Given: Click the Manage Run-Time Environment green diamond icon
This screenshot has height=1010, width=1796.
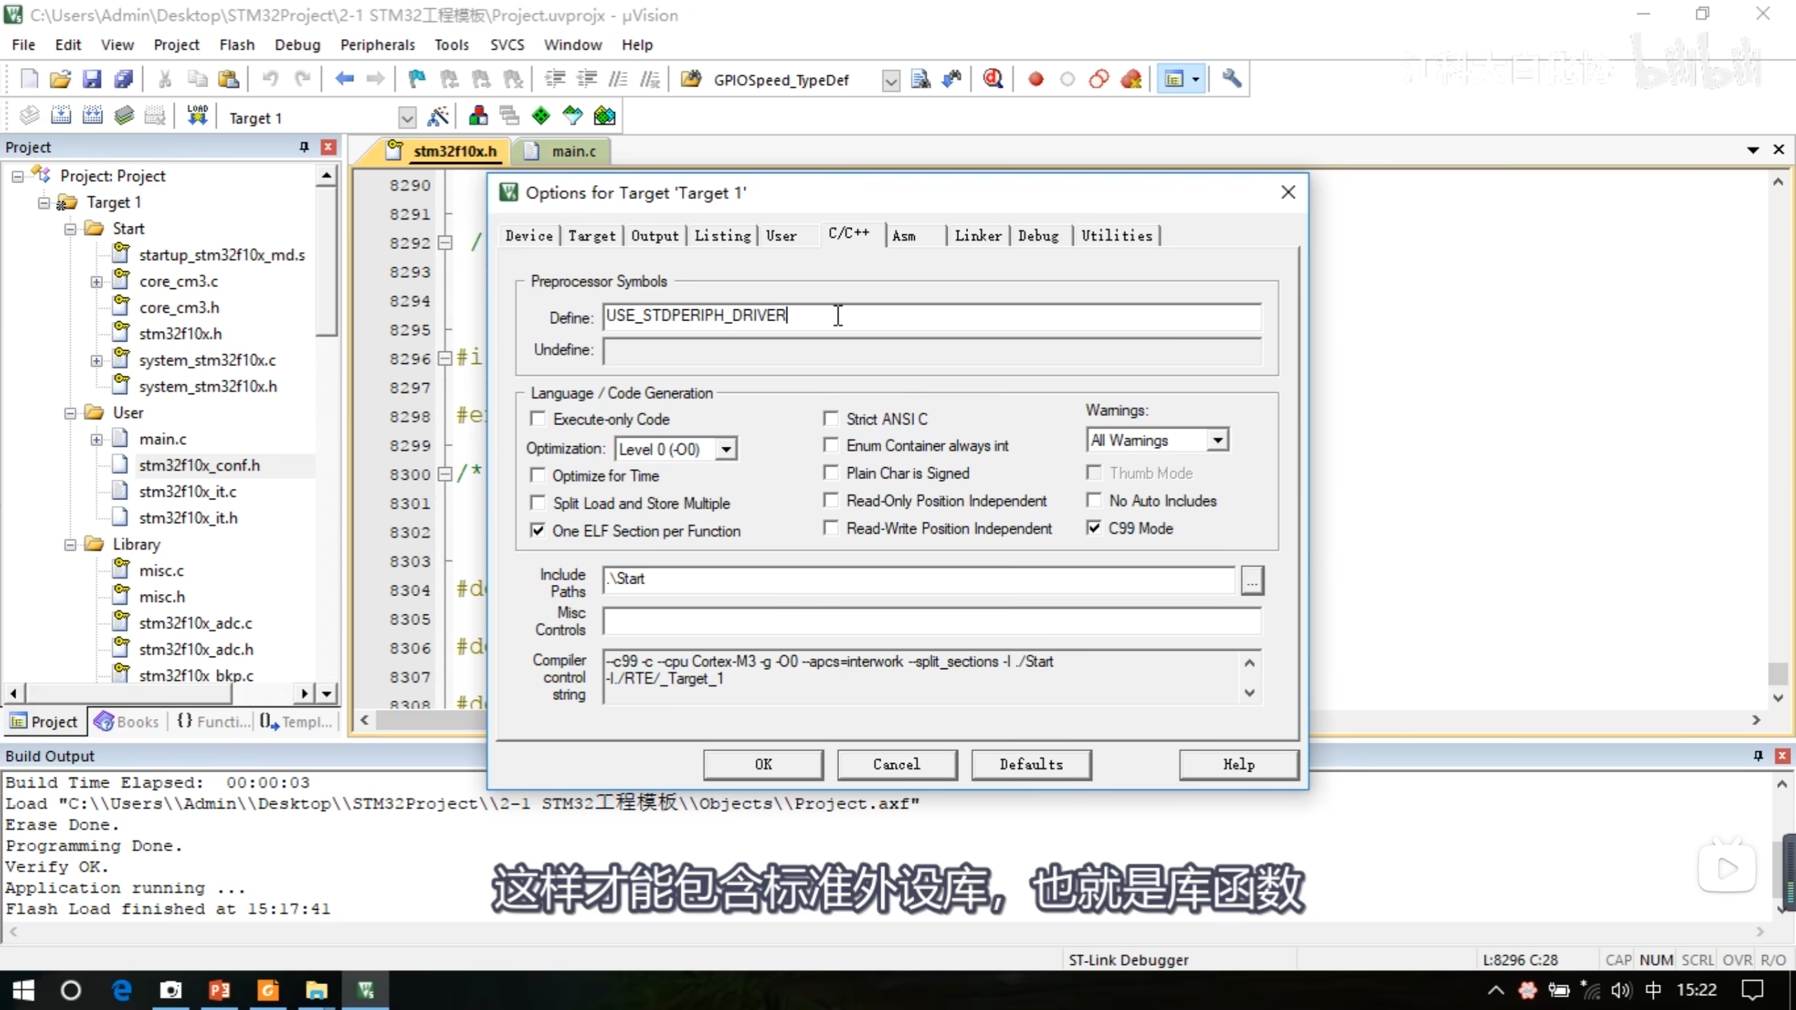Looking at the screenshot, I should coord(541,116).
